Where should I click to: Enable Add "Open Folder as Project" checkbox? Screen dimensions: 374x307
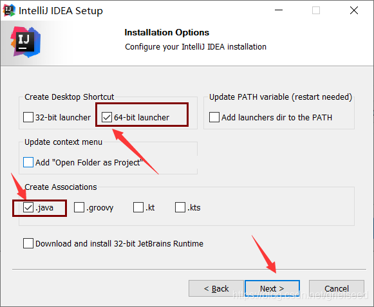click(x=28, y=162)
